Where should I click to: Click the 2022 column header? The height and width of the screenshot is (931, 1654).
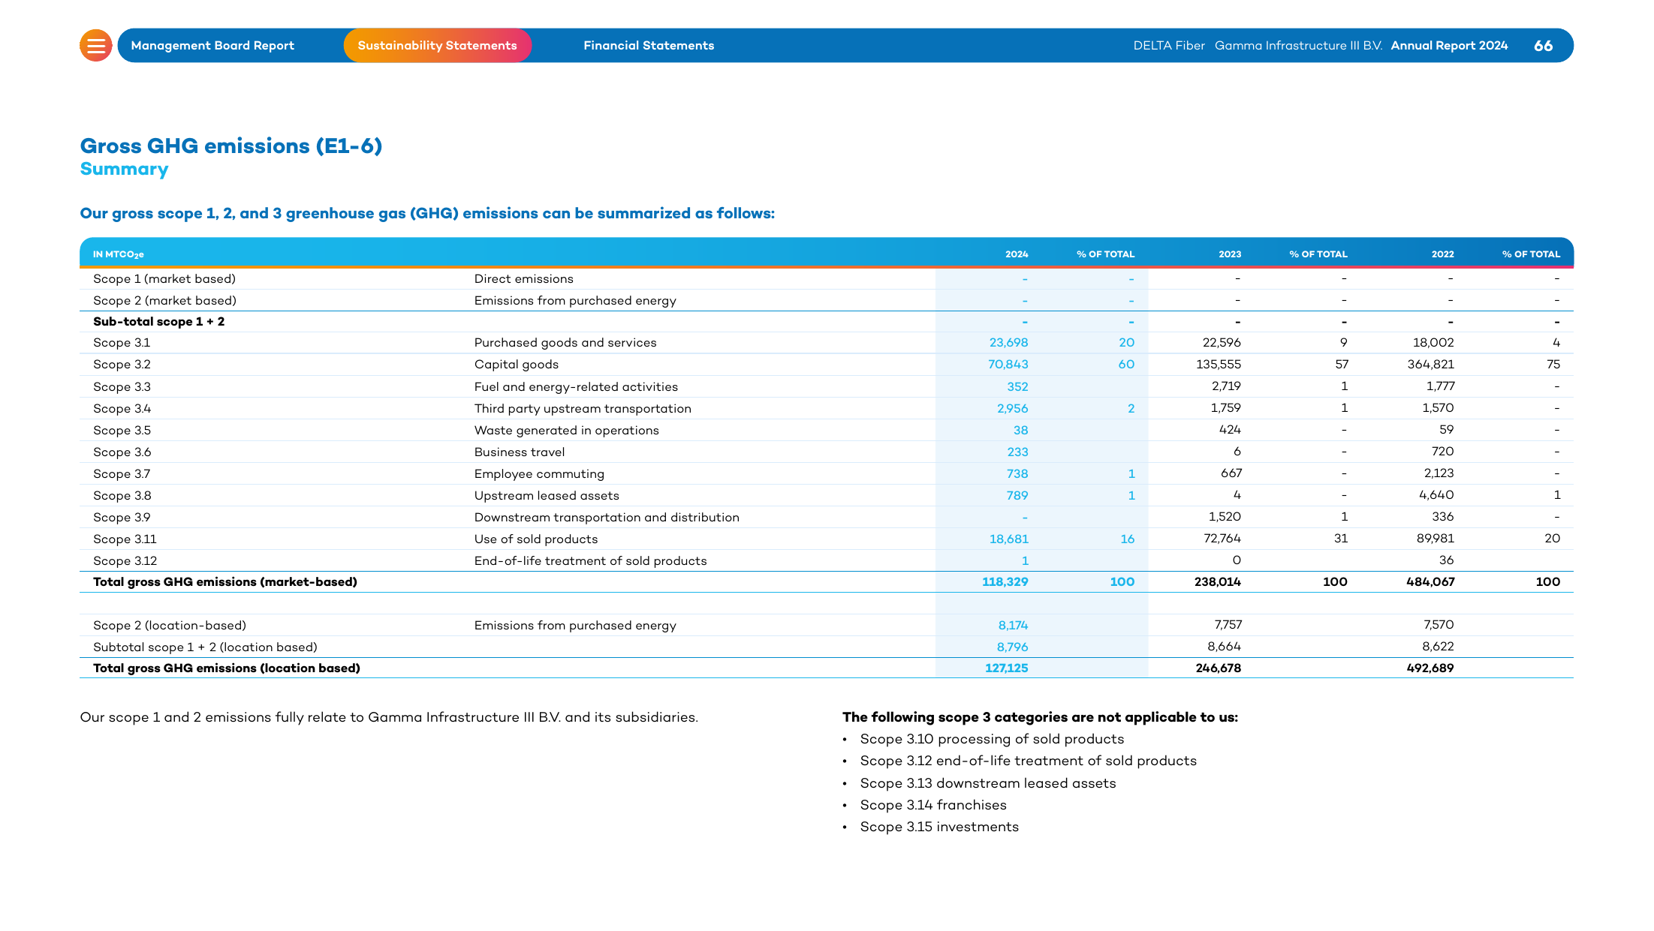(x=1442, y=254)
